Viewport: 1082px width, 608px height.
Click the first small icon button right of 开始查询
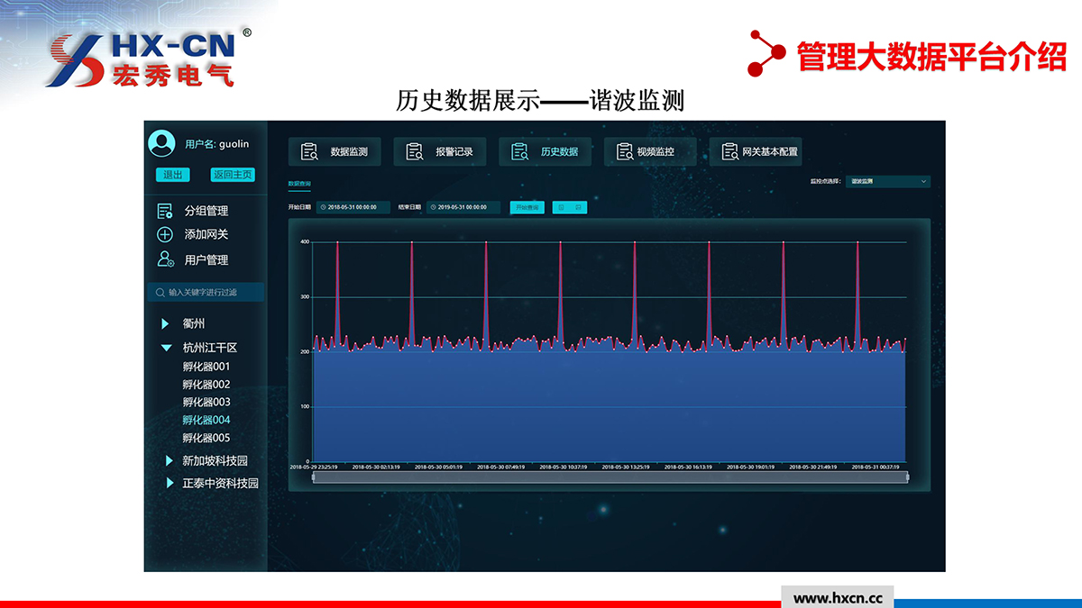[x=562, y=207]
